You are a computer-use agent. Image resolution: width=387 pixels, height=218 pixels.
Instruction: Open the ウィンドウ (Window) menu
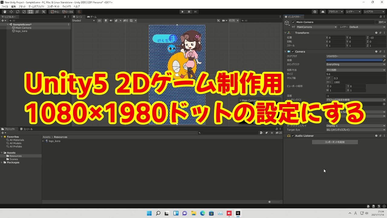(67, 6)
